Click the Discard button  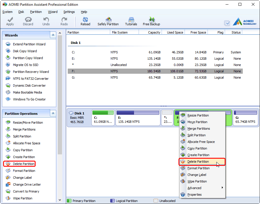(28, 21)
